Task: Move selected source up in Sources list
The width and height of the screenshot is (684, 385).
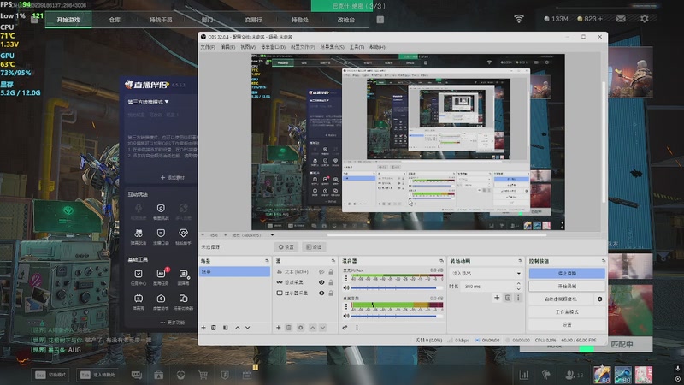Action: [312, 328]
